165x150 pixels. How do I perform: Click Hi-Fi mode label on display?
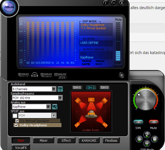[99, 64]
